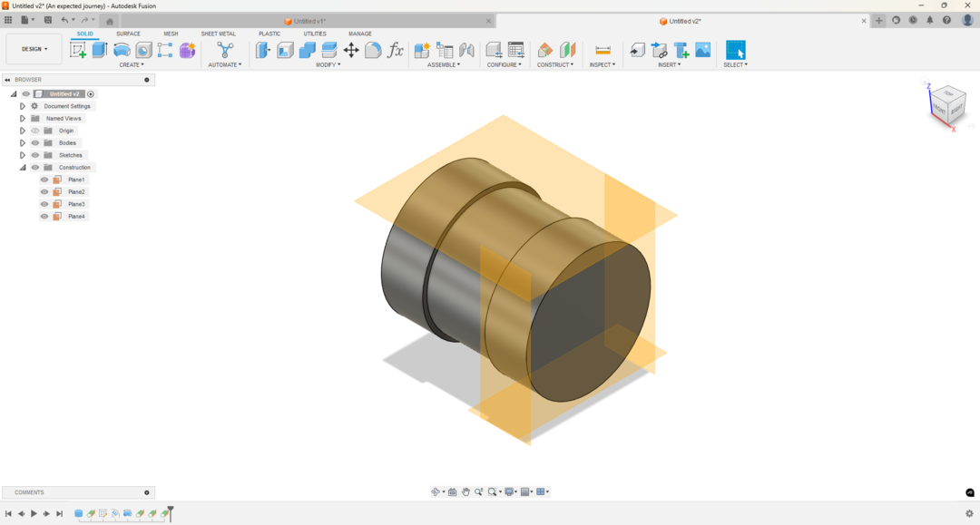Viewport: 980px width, 525px height.
Task: Select the Shell tool
Action: (285, 50)
